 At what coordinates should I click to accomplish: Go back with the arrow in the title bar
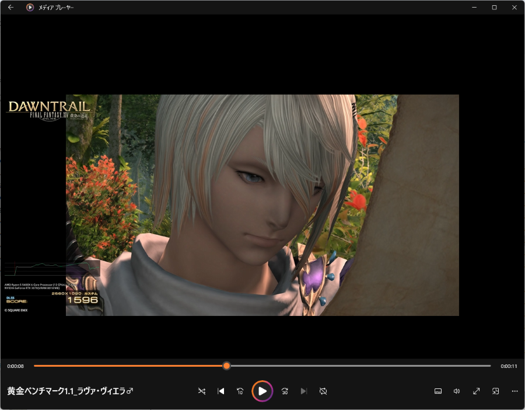coord(10,7)
